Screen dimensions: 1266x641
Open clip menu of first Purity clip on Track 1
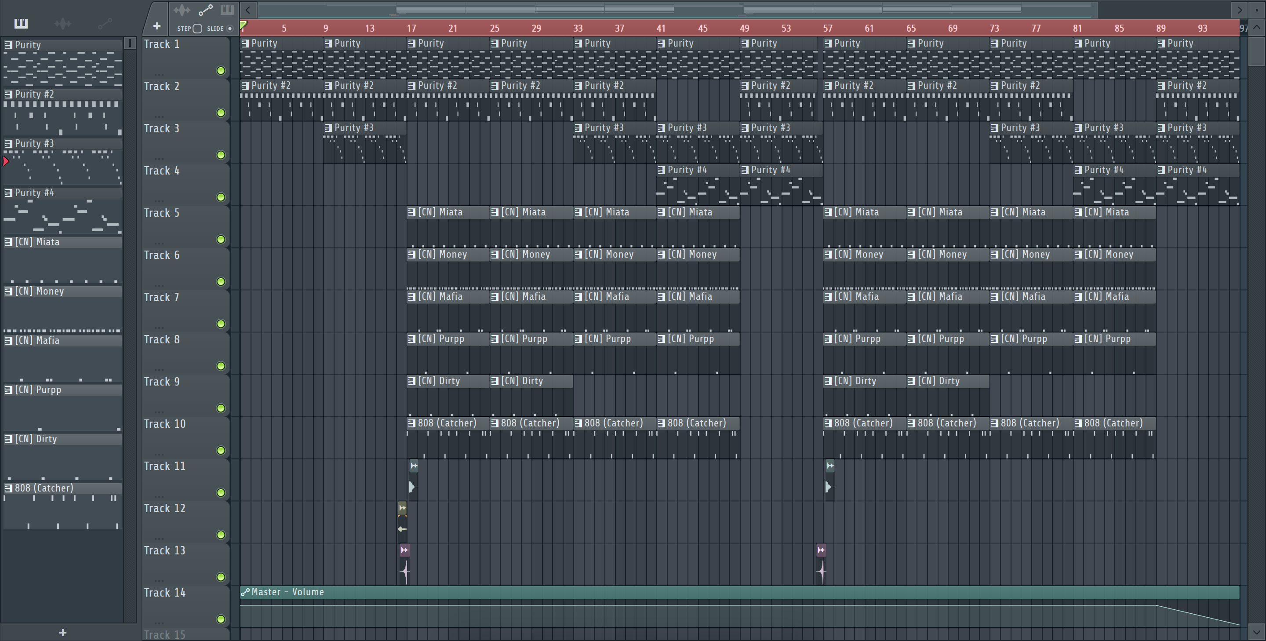245,43
